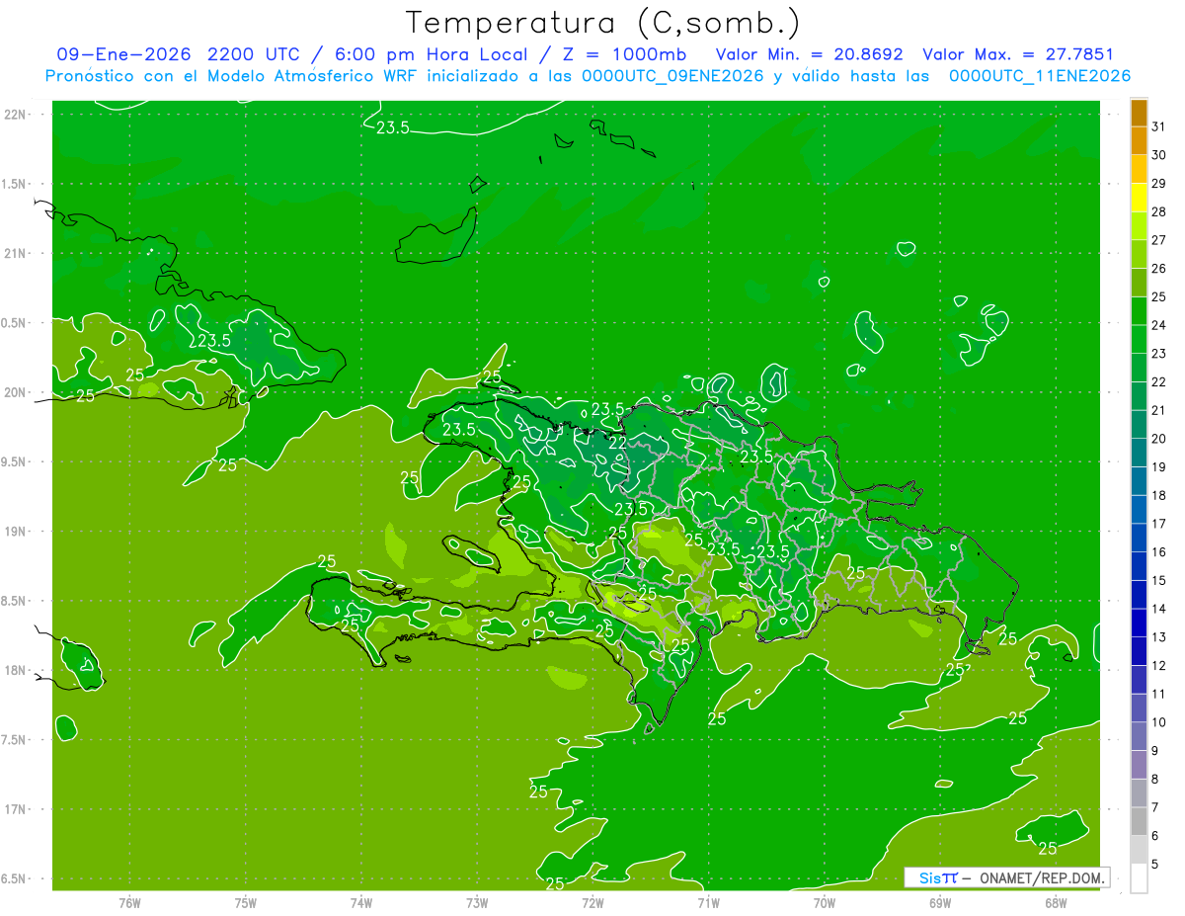Click the green legend swatch between 23 and 24

(x=1139, y=339)
